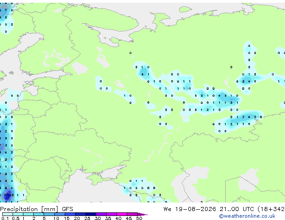Image resolution: width=285 pixels, height=220 pixels.
Task: Click the '17' precipitation value on the map
Action: [x=6, y=195]
